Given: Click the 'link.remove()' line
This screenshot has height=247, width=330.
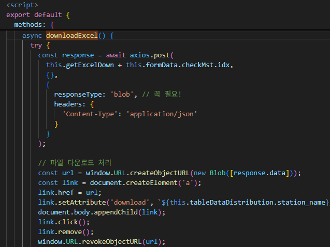Looking at the screenshot, I should click(x=66, y=232).
